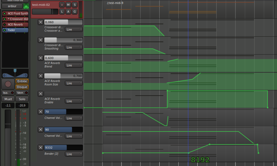The image size is (277, 166).
Task: Open mode dropdown for Channel Vol 70
Action: click(74, 118)
